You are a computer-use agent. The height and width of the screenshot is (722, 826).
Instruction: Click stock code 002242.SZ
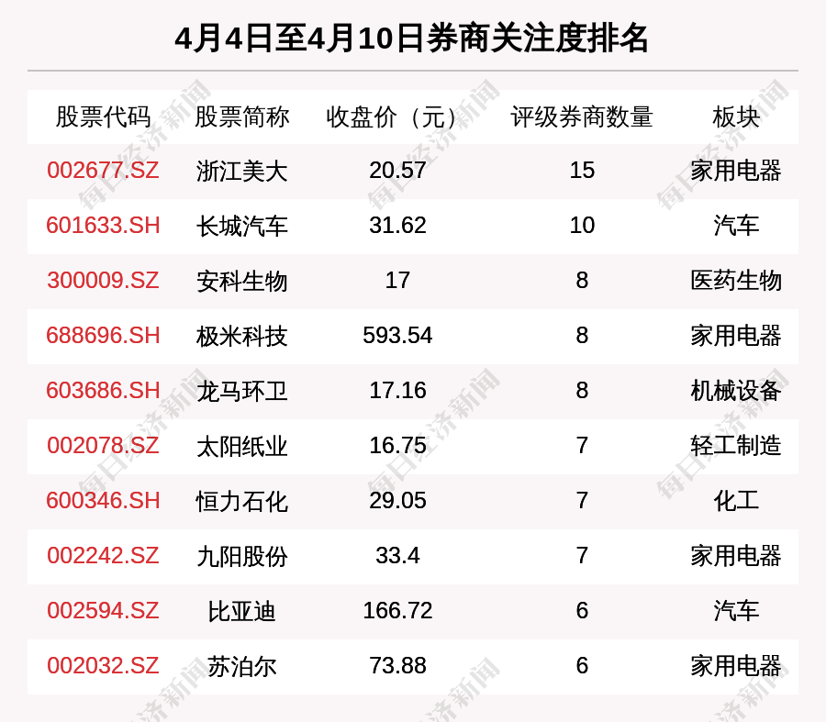[x=103, y=556]
